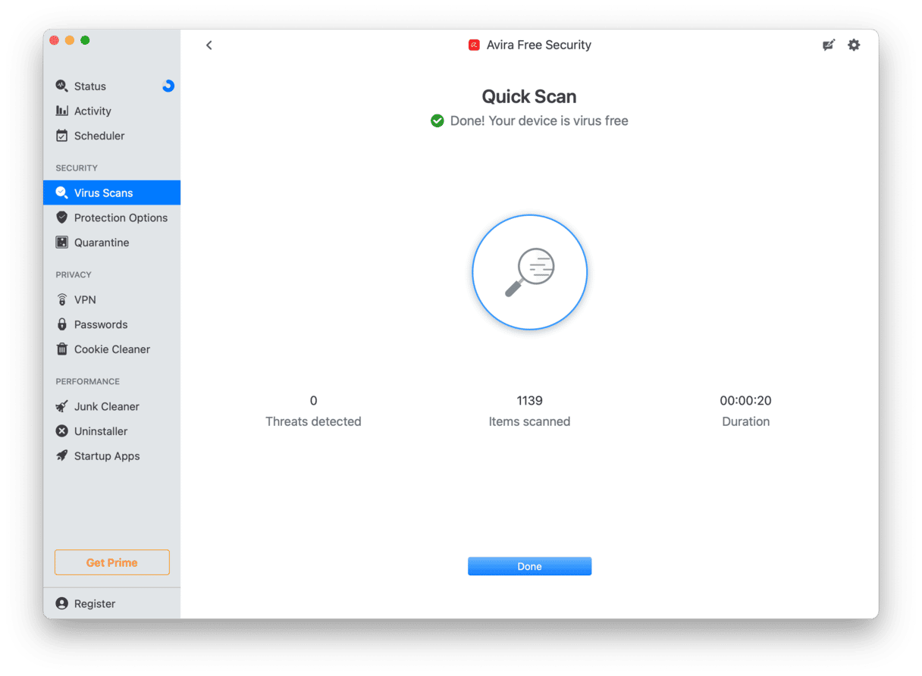Click the Items scanned label
The height and width of the screenshot is (676, 922).
[529, 421]
